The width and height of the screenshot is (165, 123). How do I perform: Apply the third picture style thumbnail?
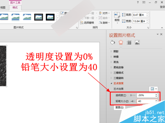click(x=27, y=17)
